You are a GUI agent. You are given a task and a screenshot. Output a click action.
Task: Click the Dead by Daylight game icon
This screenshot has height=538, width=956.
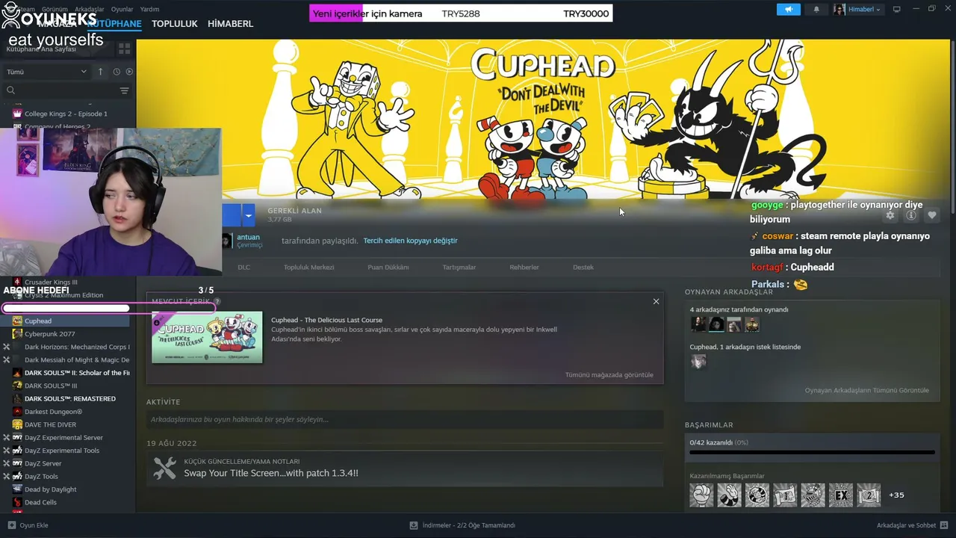(17, 489)
